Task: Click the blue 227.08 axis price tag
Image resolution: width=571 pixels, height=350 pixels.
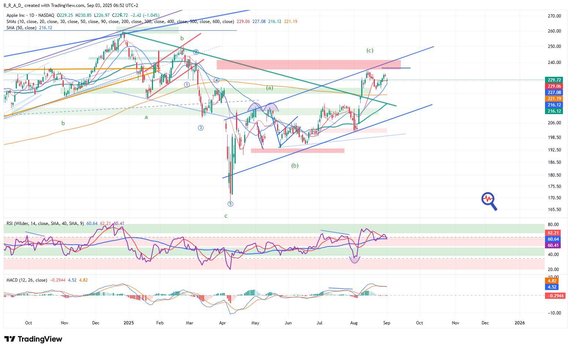Action: [x=554, y=93]
